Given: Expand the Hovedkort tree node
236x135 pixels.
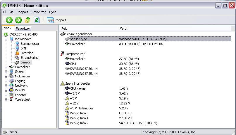Looking at the screenshot, I should pyautogui.click(x=6, y=67).
